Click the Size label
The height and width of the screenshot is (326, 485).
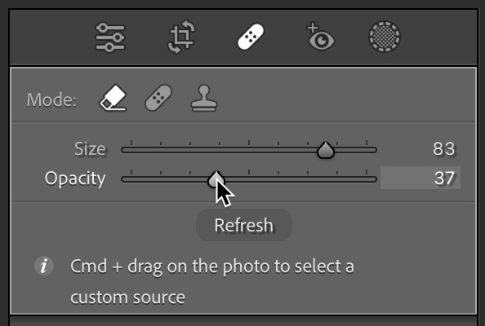coord(90,149)
